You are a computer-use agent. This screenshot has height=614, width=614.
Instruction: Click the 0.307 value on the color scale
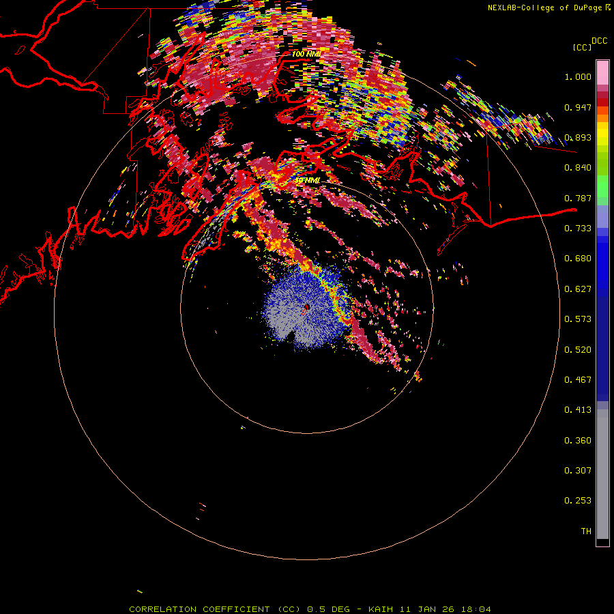578,471
